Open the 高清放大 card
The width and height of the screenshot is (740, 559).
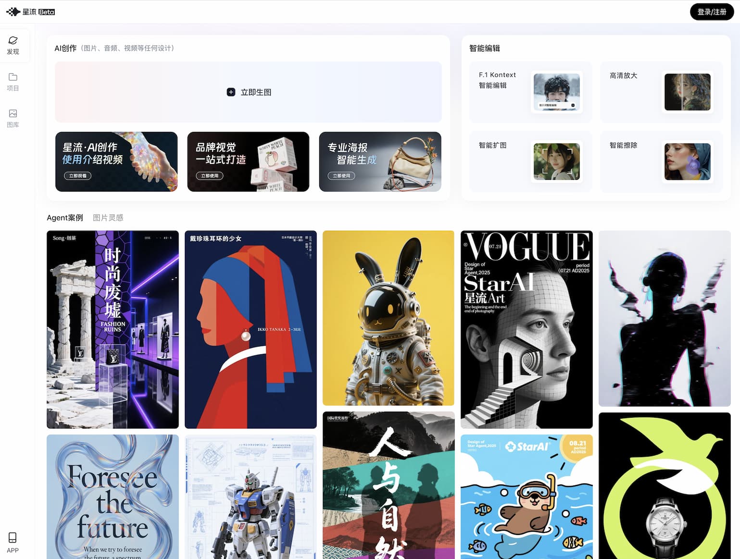(661, 92)
